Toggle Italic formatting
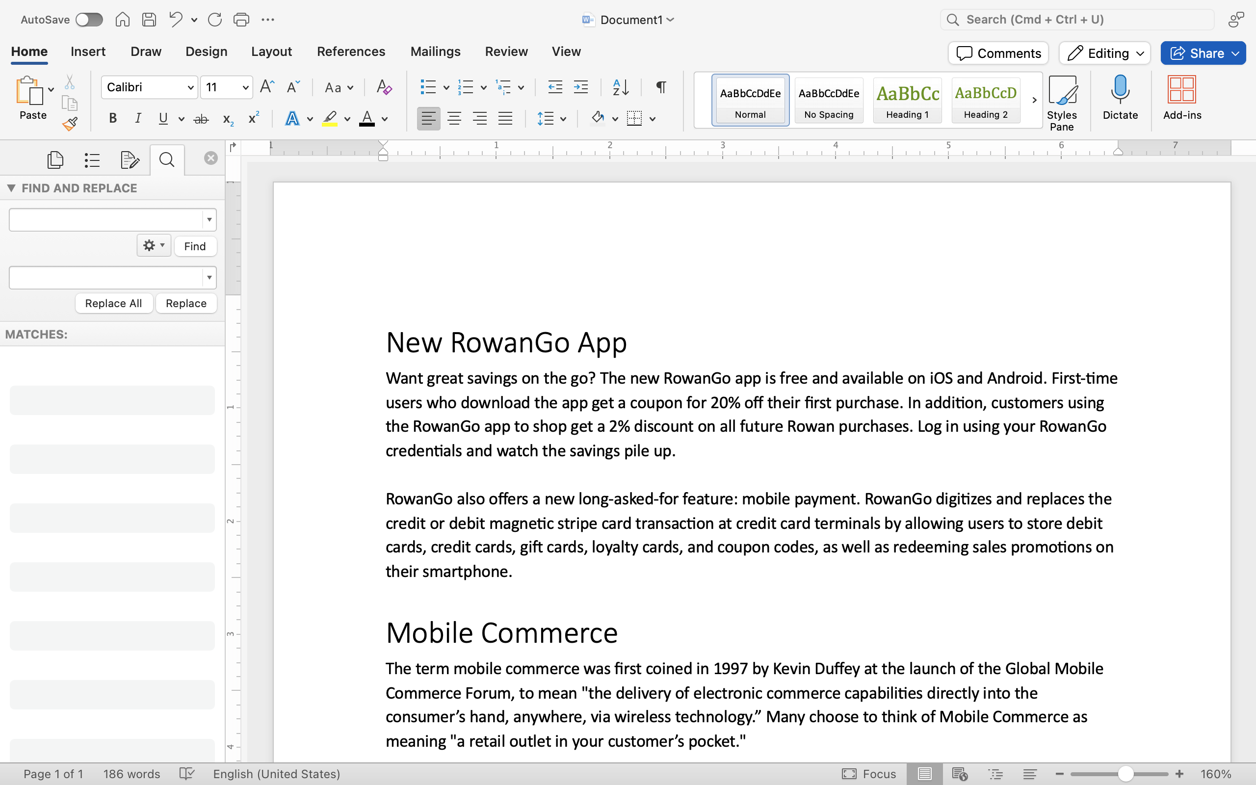 pyautogui.click(x=138, y=118)
